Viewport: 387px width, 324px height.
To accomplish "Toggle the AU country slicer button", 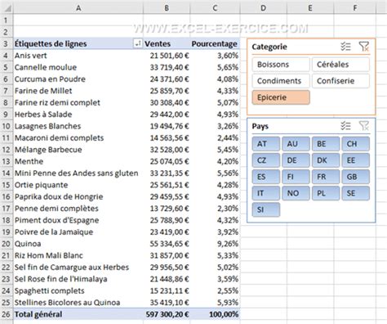I will [296, 144].
